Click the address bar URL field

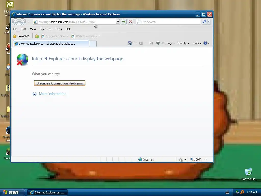coord(74,22)
